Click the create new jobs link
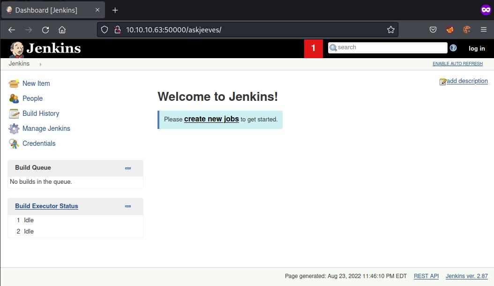 (x=211, y=119)
